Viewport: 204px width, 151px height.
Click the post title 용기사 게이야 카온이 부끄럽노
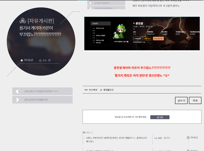40,31
